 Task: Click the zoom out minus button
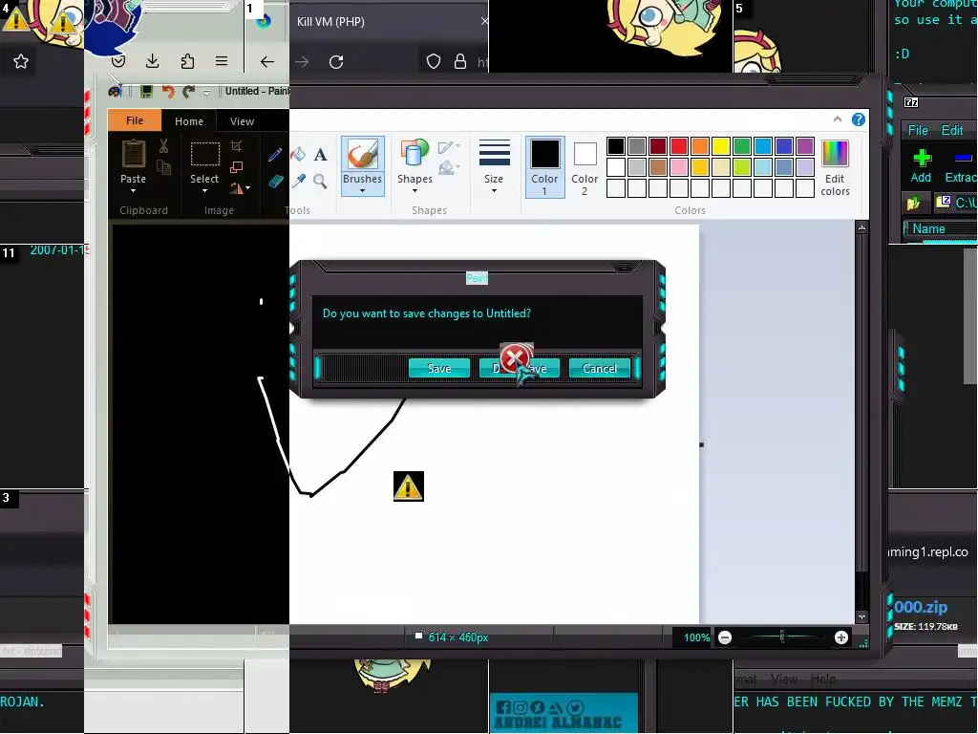click(x=725, y=637)
